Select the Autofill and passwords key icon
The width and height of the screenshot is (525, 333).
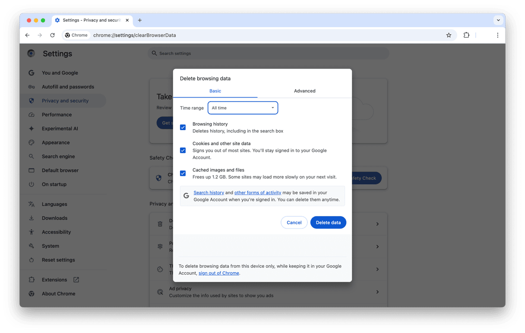[32, 87]
